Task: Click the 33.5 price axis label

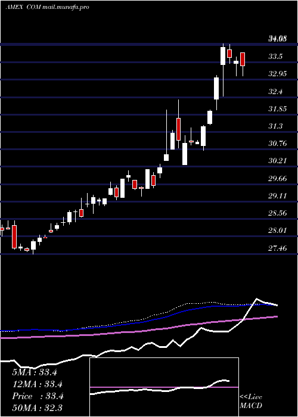Action: (x=275, y=57)
